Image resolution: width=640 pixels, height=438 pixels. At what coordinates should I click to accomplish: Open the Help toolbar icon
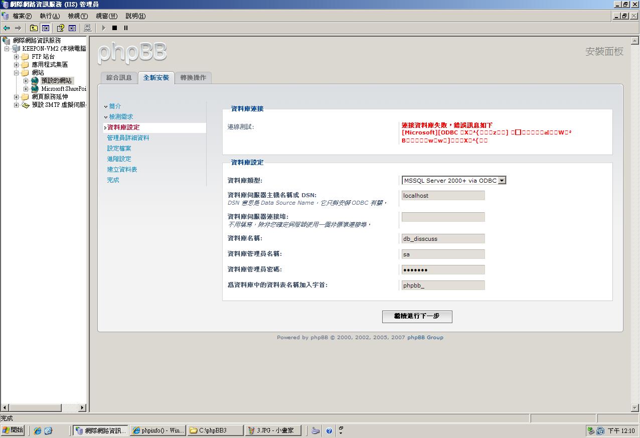tap(61, 28)
